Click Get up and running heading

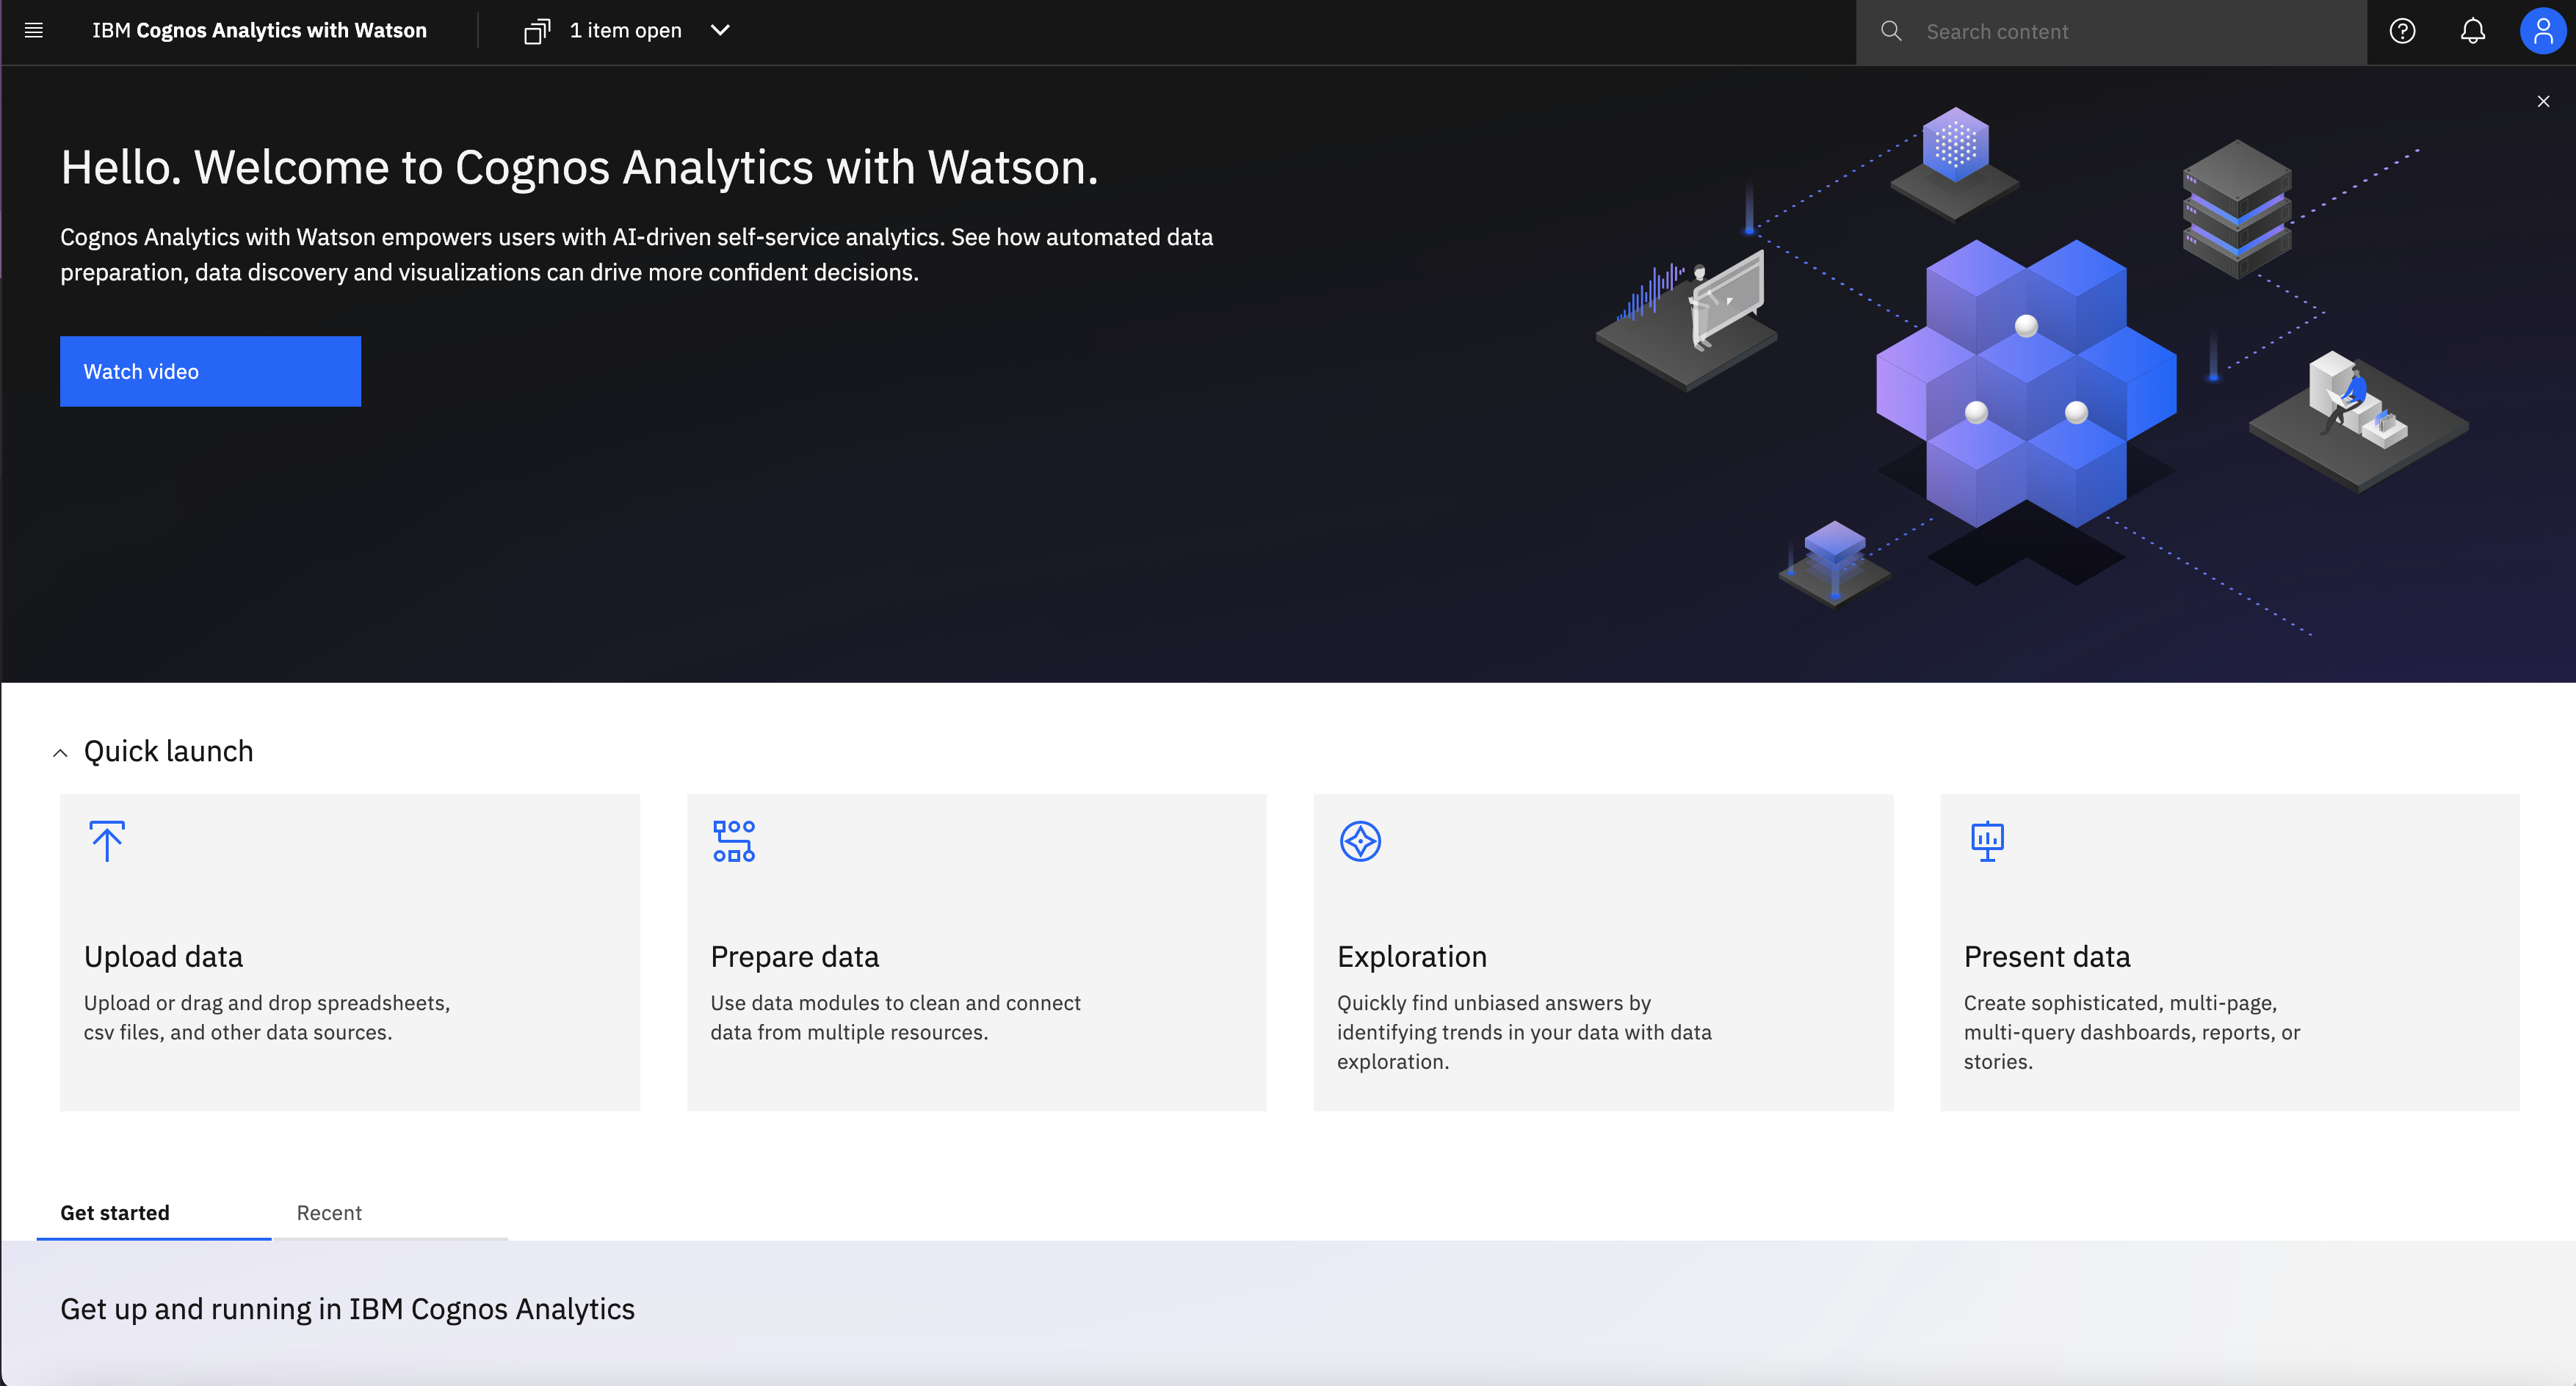coord(348,1309)
